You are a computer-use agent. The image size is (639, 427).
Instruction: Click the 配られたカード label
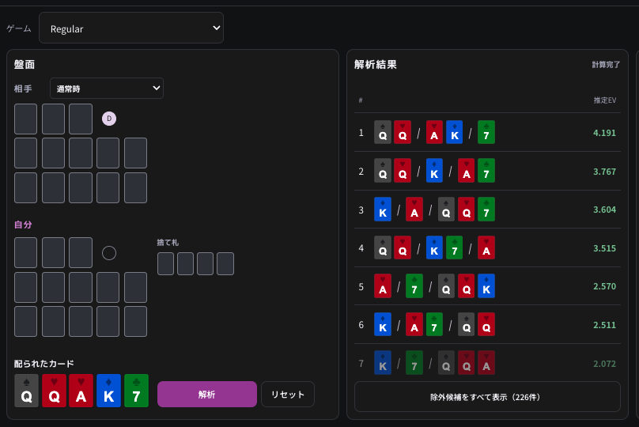click(x=44, y=364)
